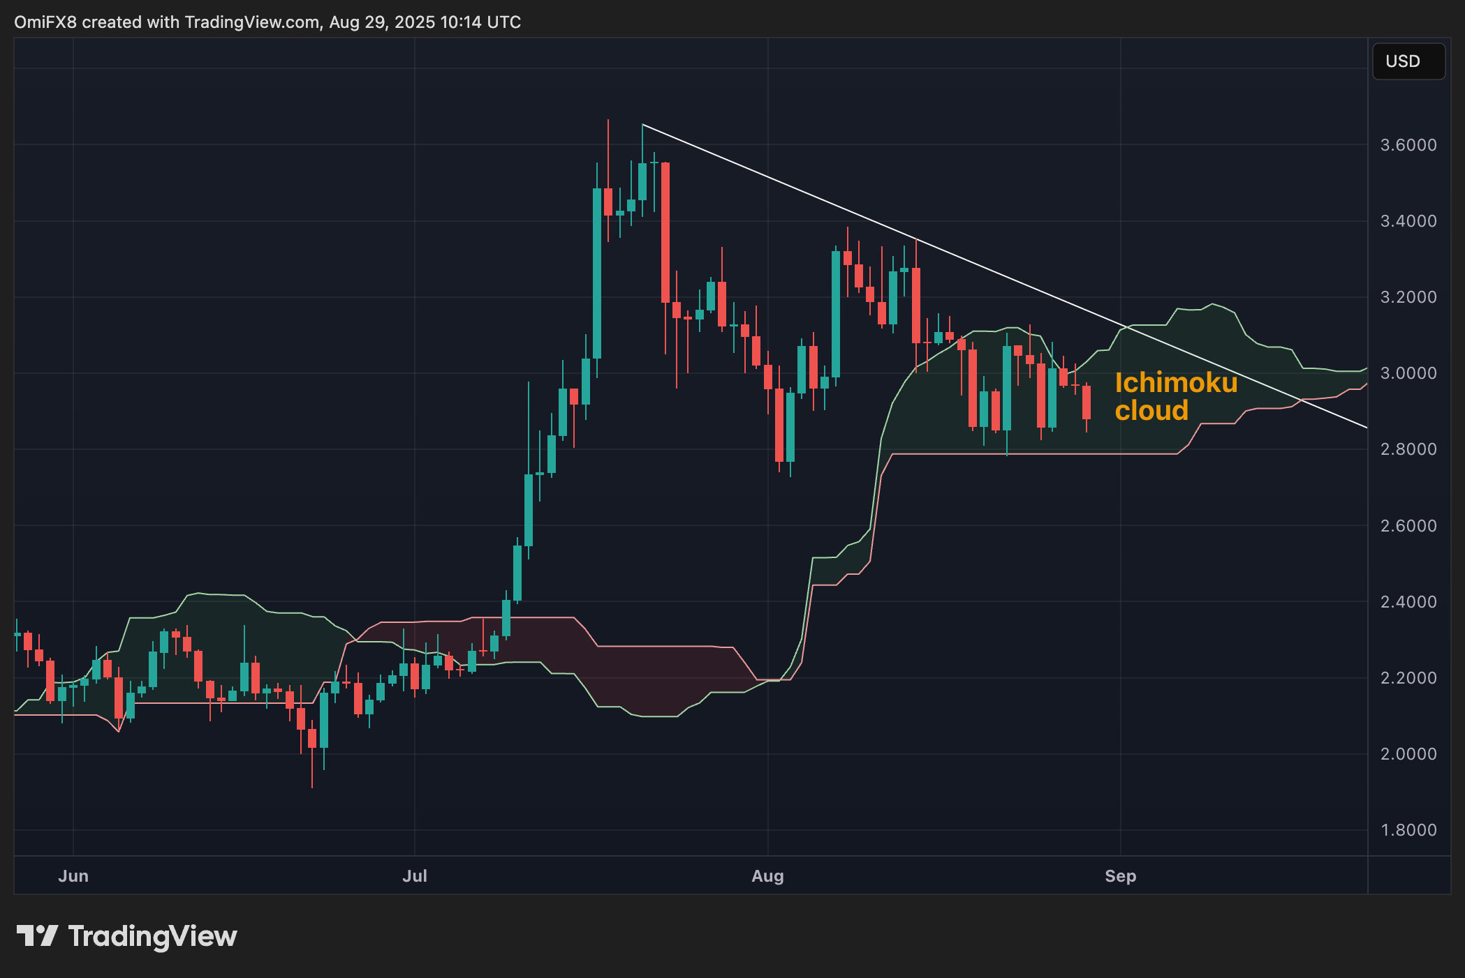Click the Jul date axis label
Screen dimensions: 1465x978
tap(415, 876)
